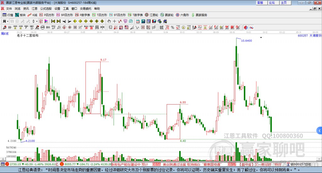Open 赢家服务 service with dollar icon

coord(199,15)
